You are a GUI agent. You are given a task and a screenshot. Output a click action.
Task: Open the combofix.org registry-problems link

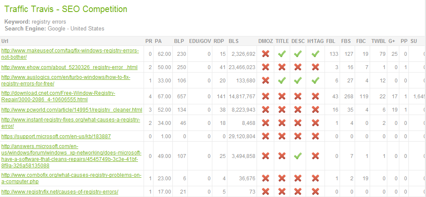[71, 178]
